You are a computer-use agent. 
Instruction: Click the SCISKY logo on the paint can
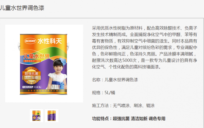pyautogui.click(x=30, y=41)
